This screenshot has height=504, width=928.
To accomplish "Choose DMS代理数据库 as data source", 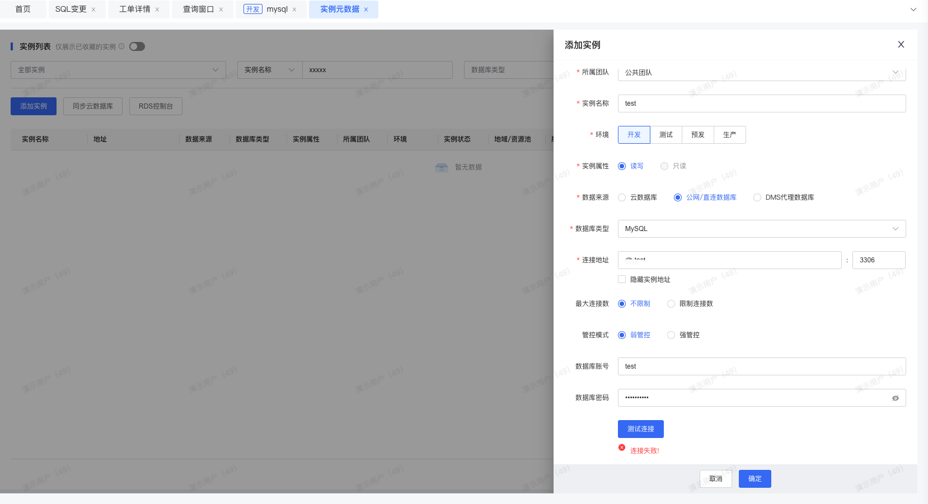I will [x=757, y=197].
